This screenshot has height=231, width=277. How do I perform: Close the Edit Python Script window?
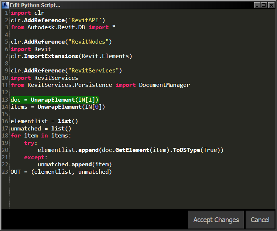pyautogui.click(x=271, y=5)
